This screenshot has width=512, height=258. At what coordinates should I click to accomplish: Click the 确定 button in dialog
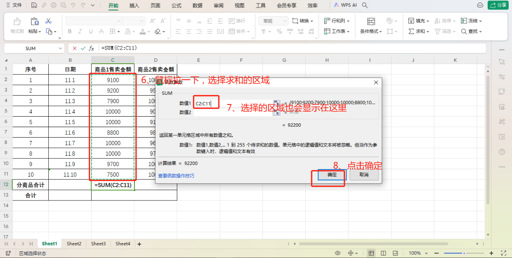[332, 175]
